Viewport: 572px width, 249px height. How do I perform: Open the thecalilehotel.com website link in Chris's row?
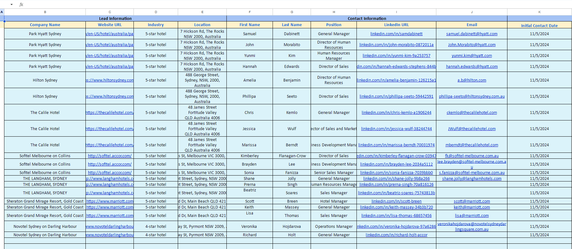pyautogui.click(x=110, y=113)
